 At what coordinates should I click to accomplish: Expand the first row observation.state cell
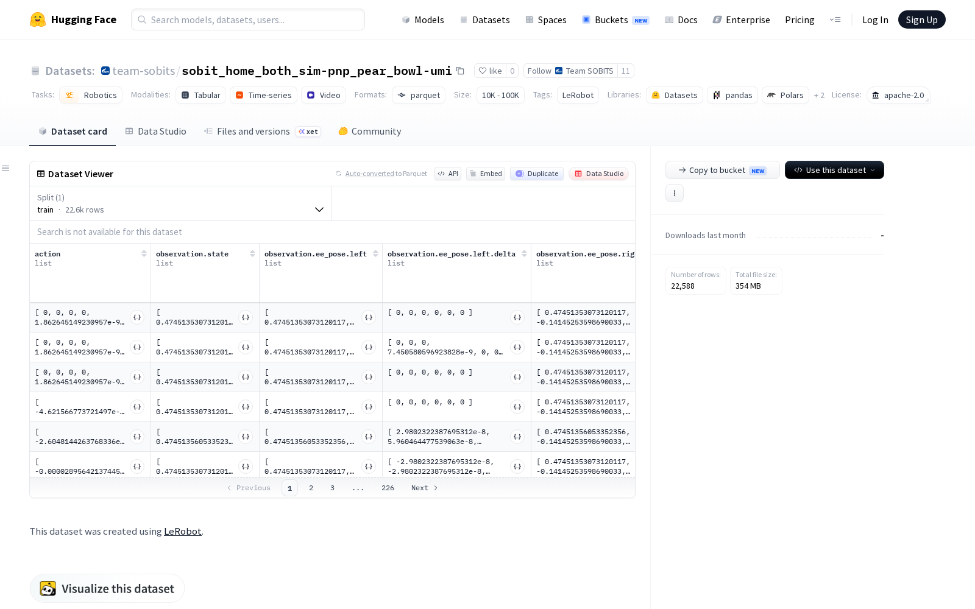tap(246, 317)
